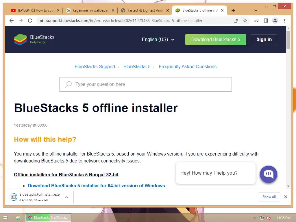The width and height of the screenshot is (296, 222).
Task: Close the Fastest & Lightest Android tab
Action: point(168,10)
